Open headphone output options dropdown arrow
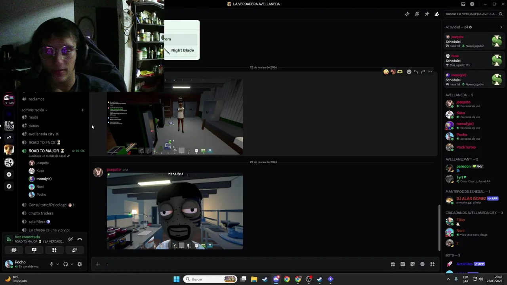507x285 pixels. click(72, 264)
